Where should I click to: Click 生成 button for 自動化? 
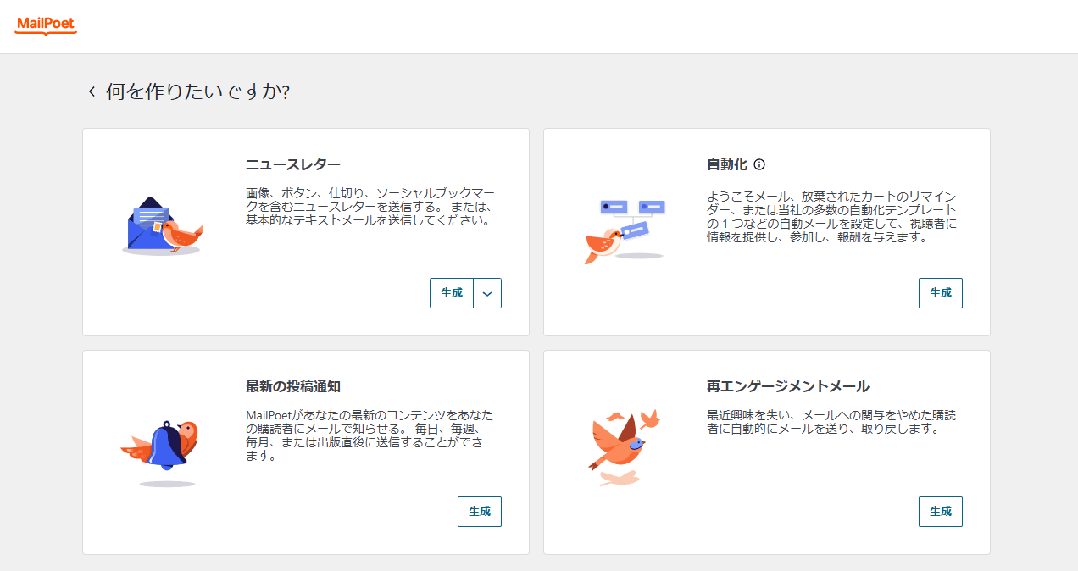(x=941, y=293)
